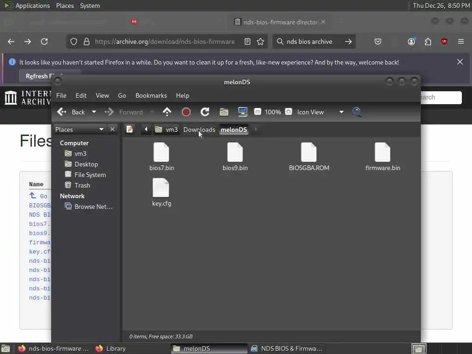Go up to the parent folder
This screenshot has width=472, height=354.
pos(167,112)
